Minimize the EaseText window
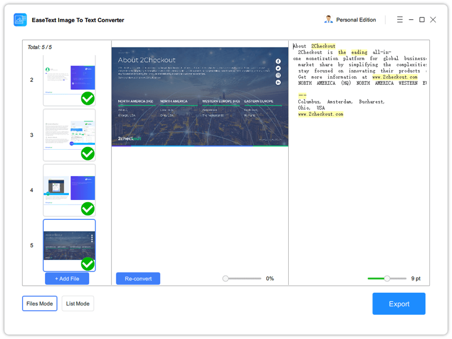 411,20
